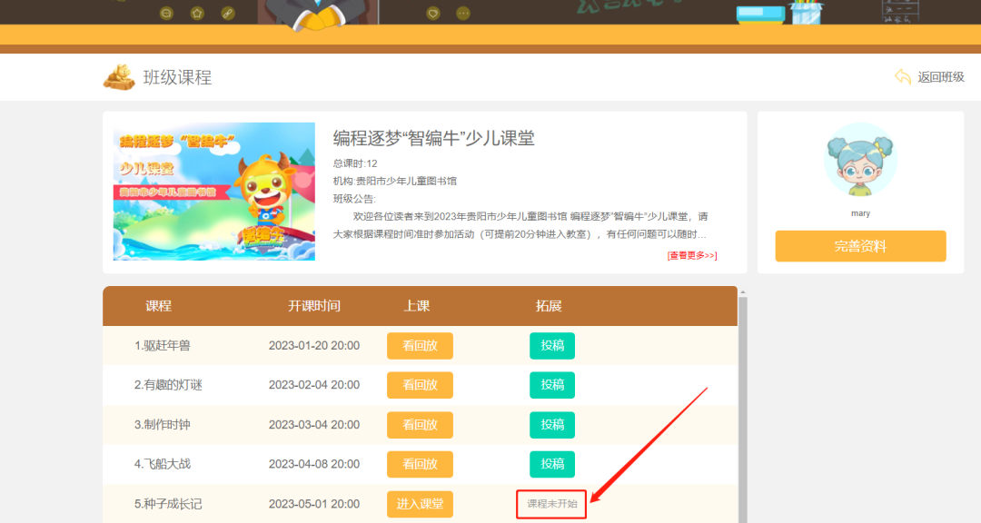
Task: Click the emoji chat icon in top toolbar
Action: click(x=166, y=13)
